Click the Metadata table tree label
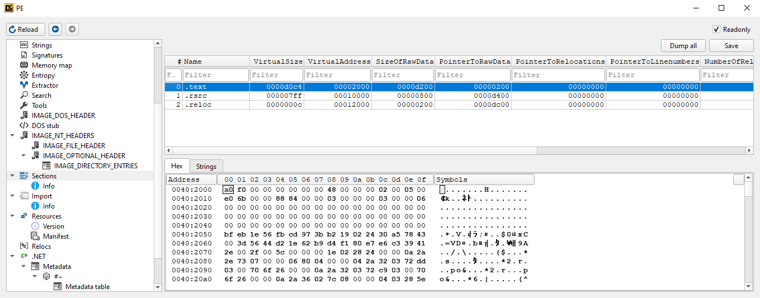Image resolution: width=760 pixels, height=298 pixels. [87, 286]
